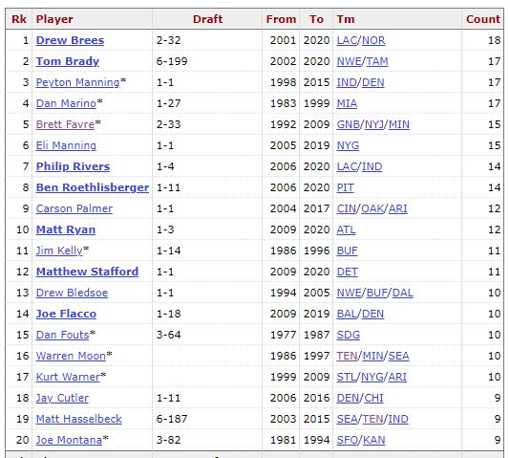Sort table by Count column header

[x=483, y=19]
